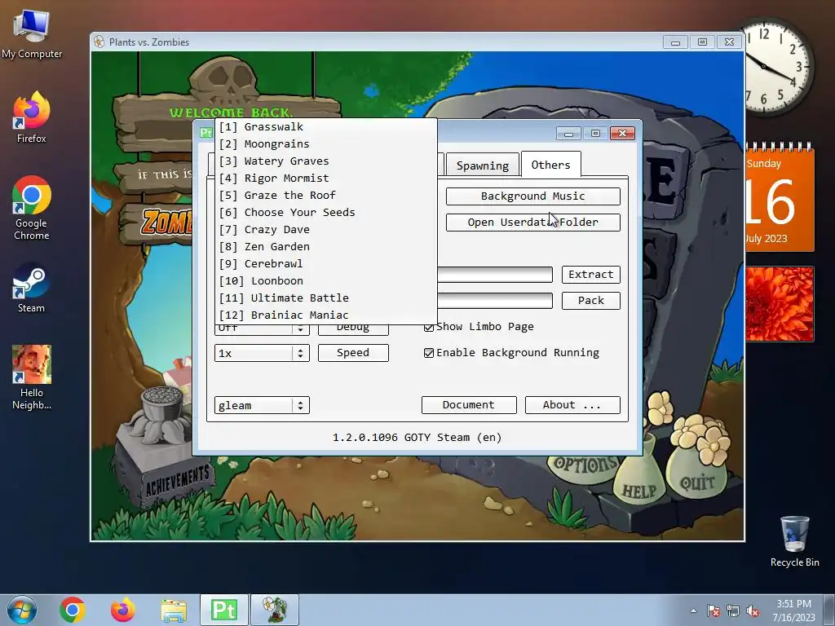Select [1] Grasswalk from the music list
This screenshot has width=835, height=626.
(x=325, y=126)
